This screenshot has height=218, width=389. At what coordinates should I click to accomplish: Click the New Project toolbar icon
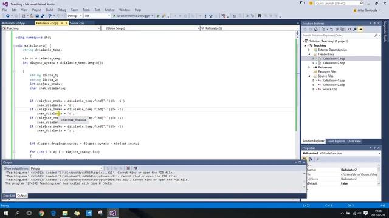pos(24,16)
